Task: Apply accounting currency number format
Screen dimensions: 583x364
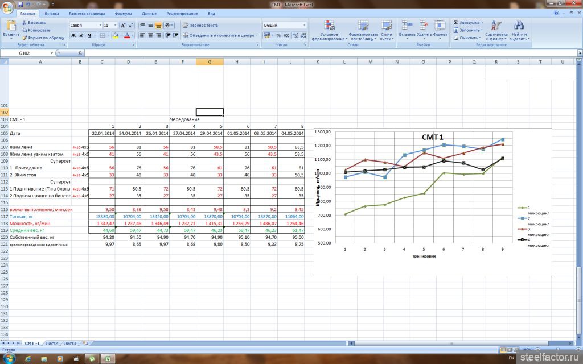Action: tap(266, 35)
